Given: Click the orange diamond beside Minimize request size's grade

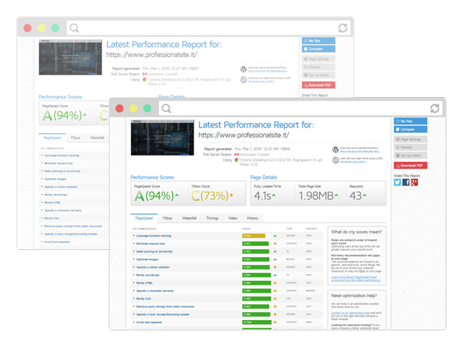Looking at the screenshot, I should point(275,244).
